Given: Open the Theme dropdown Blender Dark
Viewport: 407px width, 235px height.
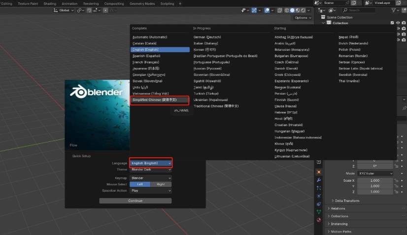Looking at the screenshot, I should tap(151, 169).
